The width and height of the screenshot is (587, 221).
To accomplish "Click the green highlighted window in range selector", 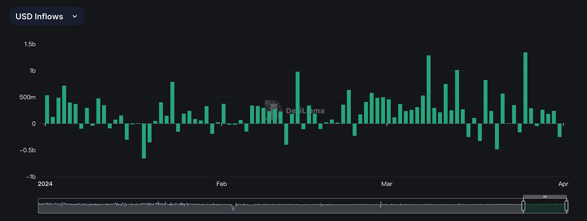I will click(x=545, y=206).
